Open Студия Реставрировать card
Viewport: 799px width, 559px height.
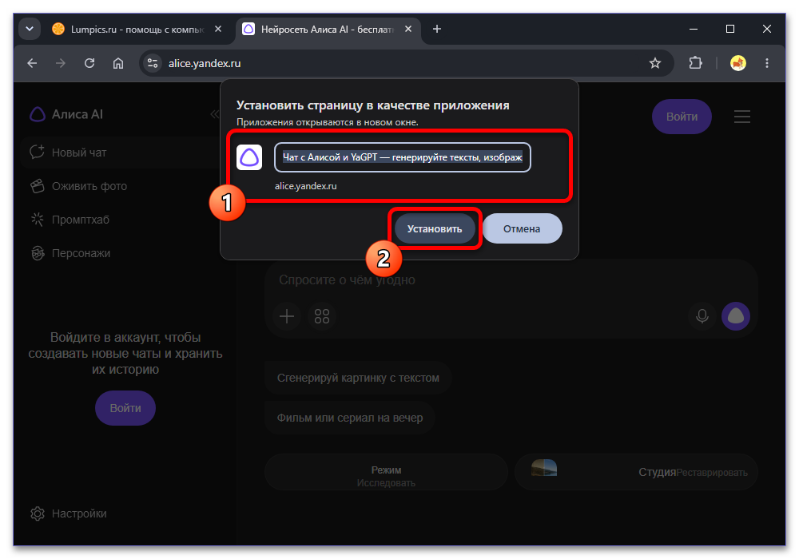point(637,472)
